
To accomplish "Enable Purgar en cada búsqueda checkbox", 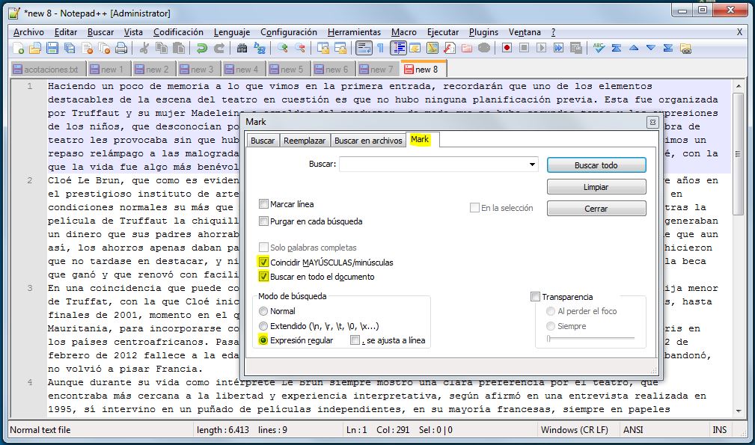I will (x=263, y=221).
